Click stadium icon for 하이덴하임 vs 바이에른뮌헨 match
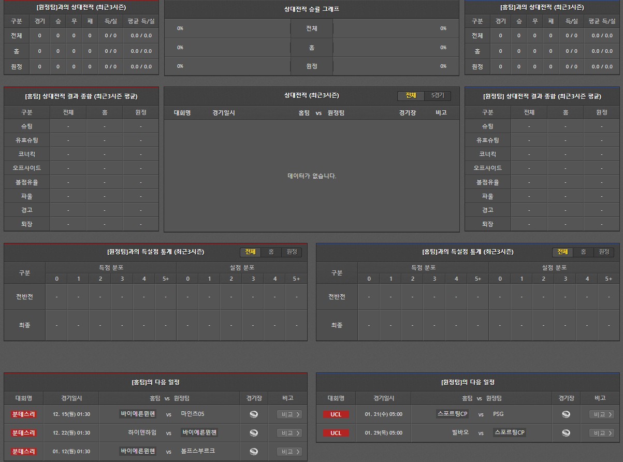This screenshot has width=623, height=462. [253, 433]
